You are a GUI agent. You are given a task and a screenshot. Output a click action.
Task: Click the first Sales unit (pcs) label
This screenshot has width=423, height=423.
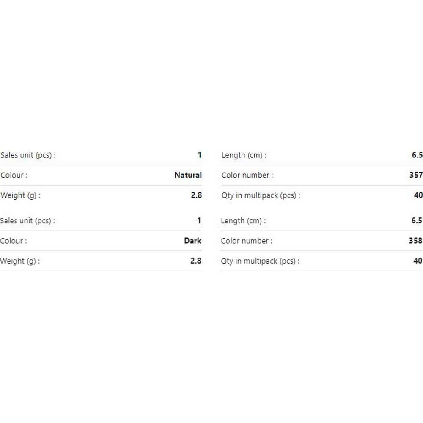[x=28, y=155]
